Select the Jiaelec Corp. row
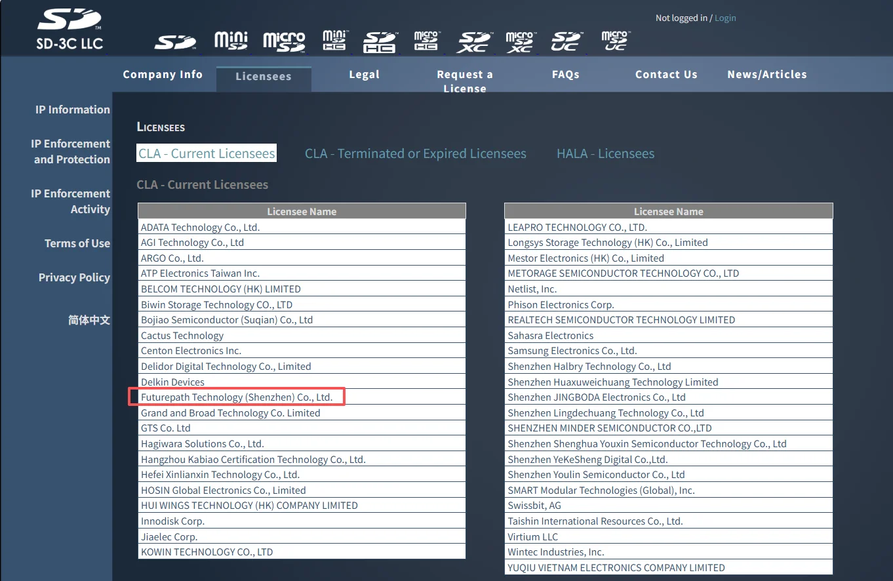Screen dimensions: 893x581 (x=302, y=536)
